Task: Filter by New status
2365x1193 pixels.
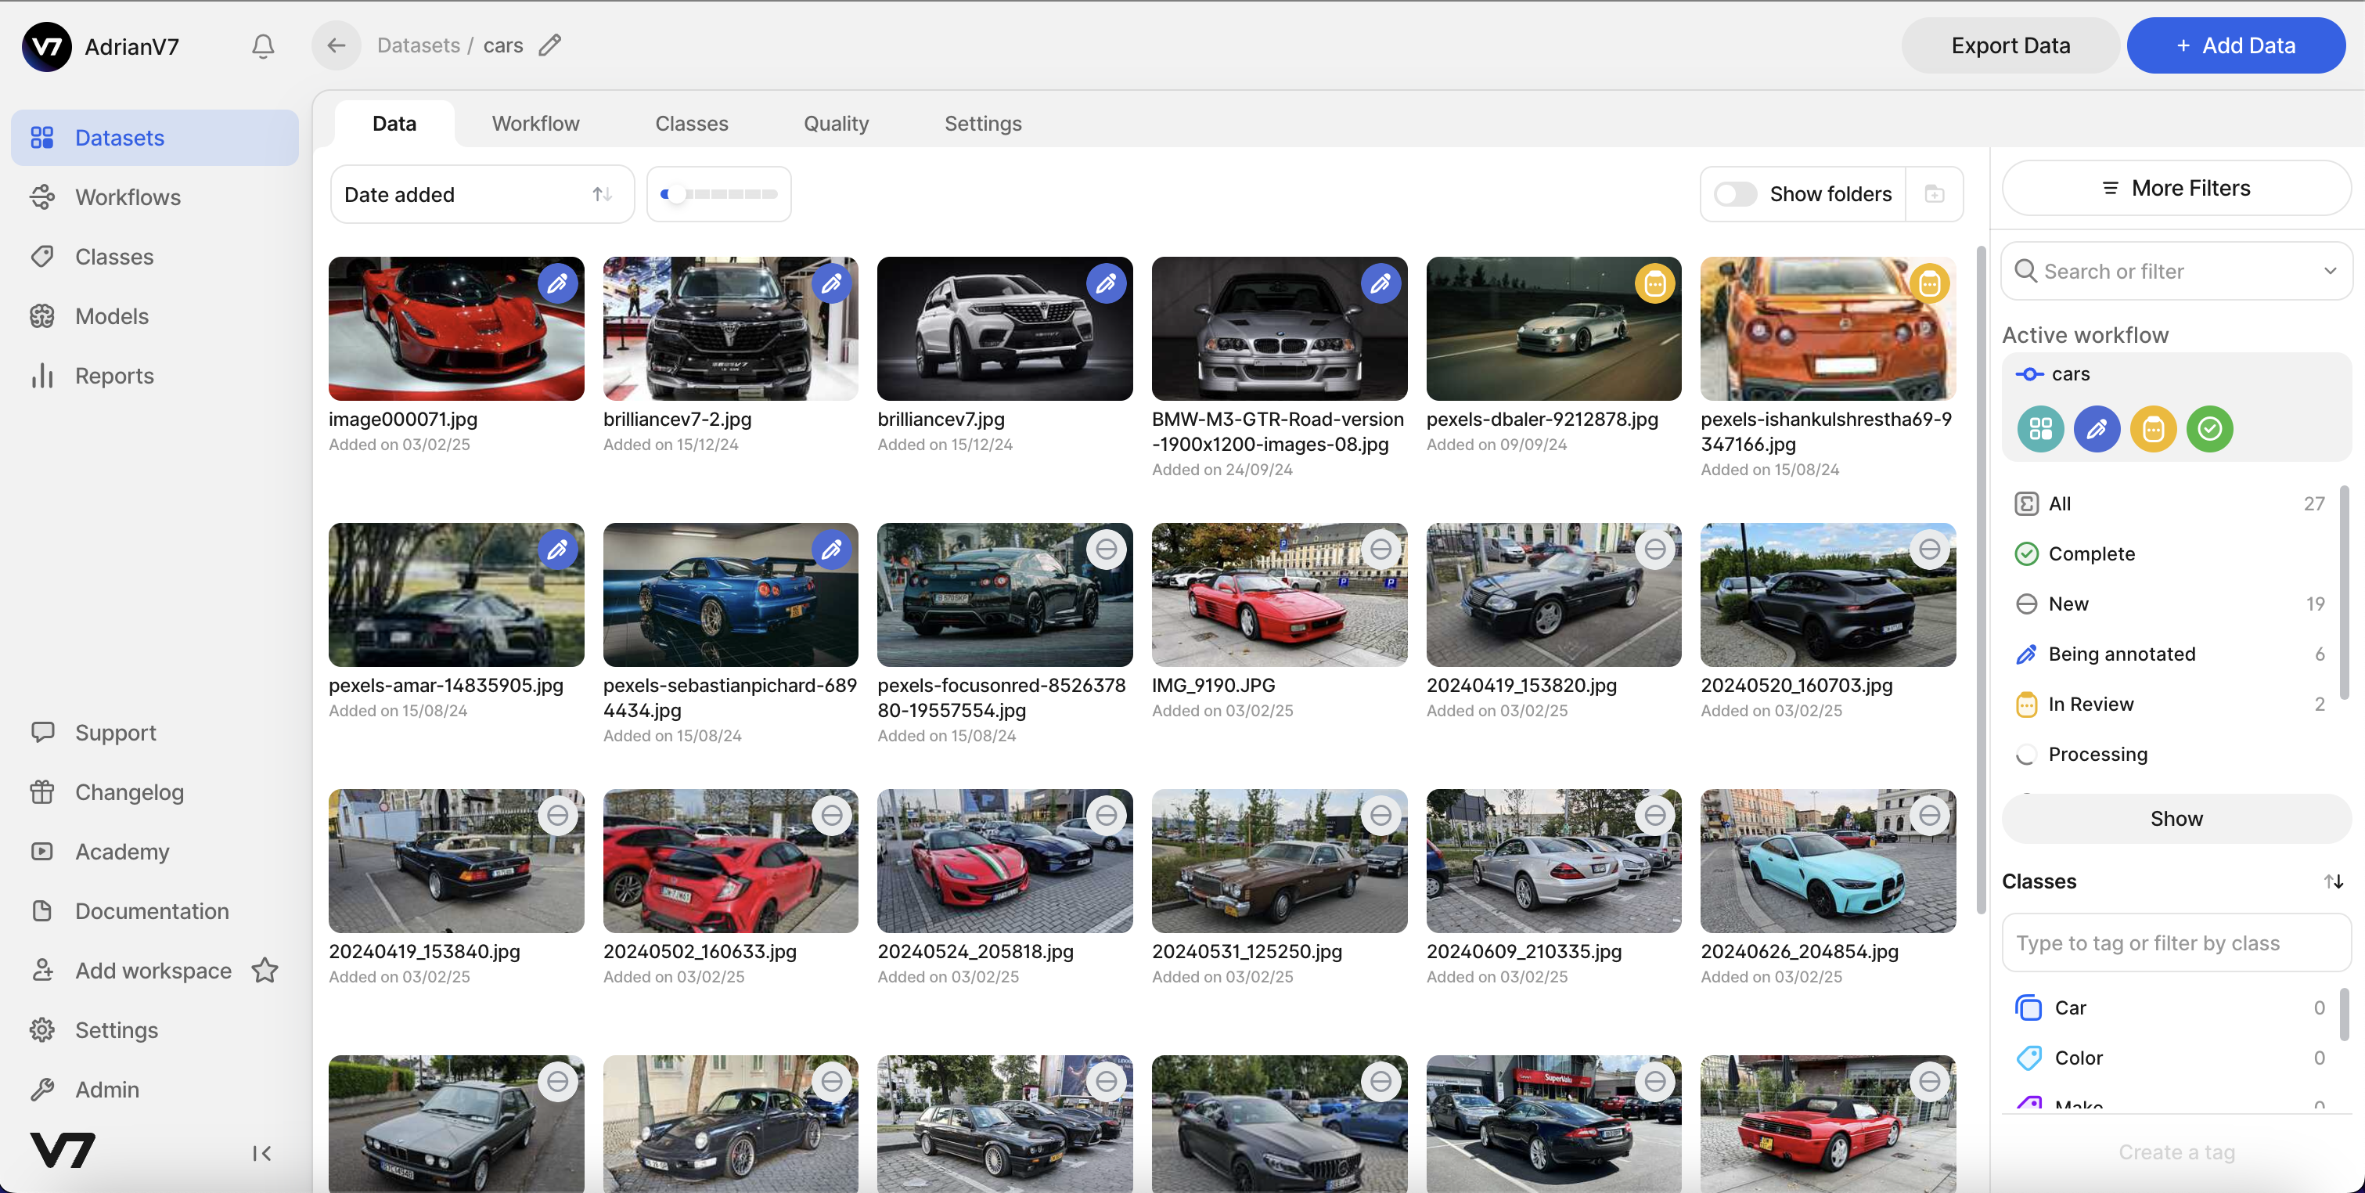Action: (x=2169, y=604)
